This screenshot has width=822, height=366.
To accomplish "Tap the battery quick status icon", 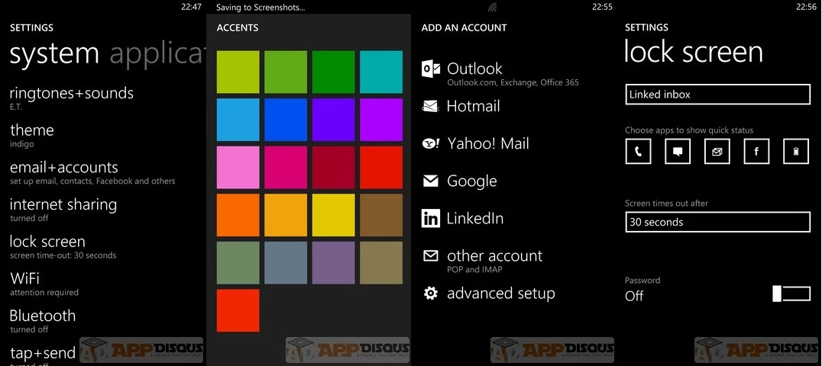I will (x=796, y=152).
